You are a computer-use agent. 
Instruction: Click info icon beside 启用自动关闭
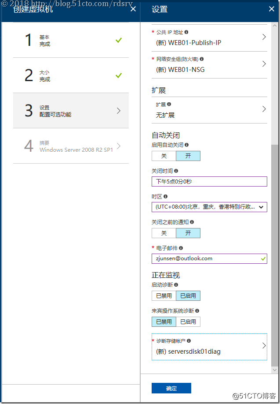click(x=187, y=145)
